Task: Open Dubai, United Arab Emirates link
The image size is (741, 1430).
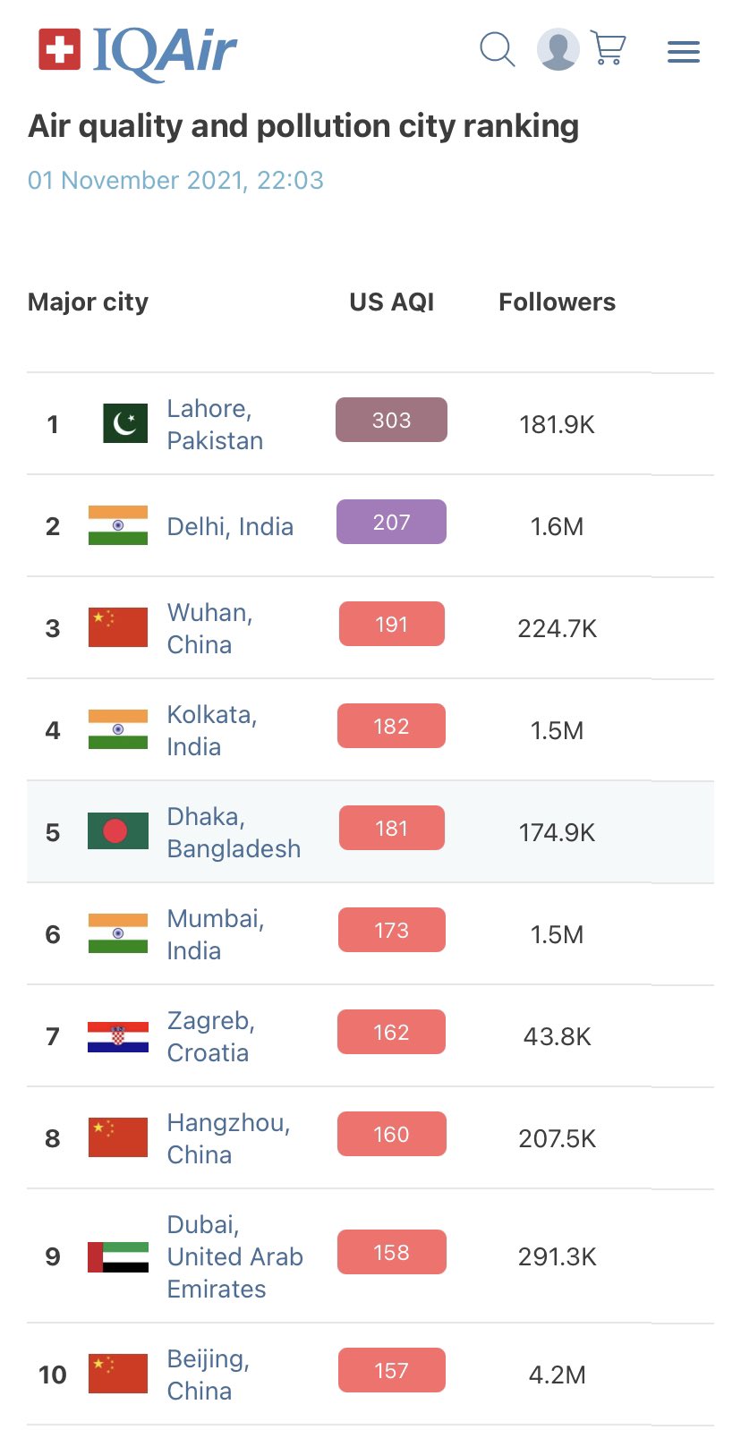Action: (235, 1256)
